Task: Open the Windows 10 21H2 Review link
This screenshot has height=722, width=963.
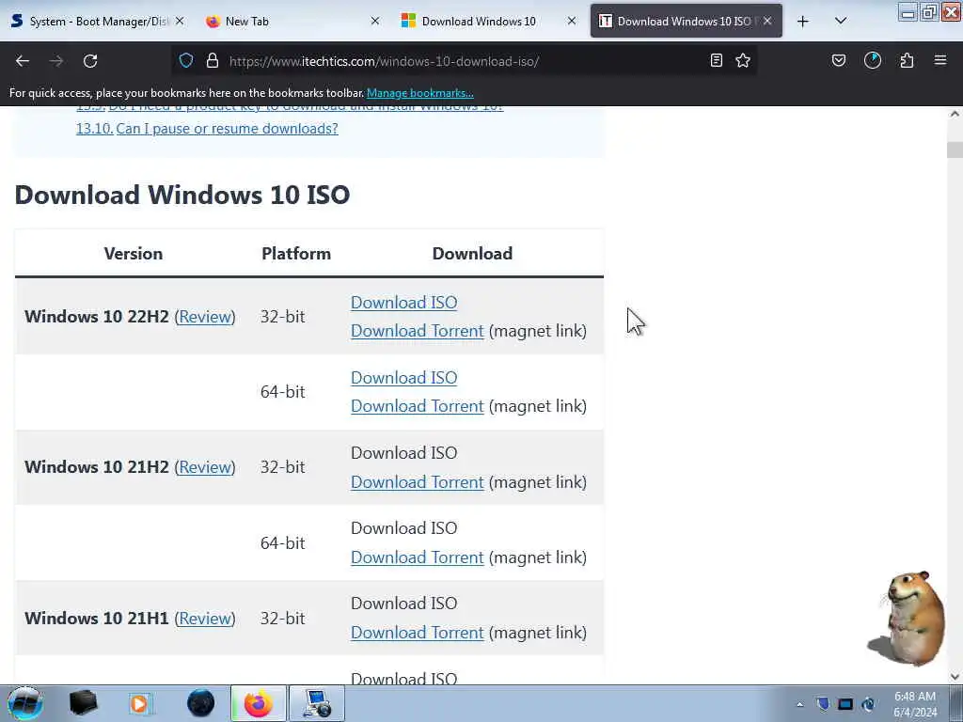Action: click(205, 467)
